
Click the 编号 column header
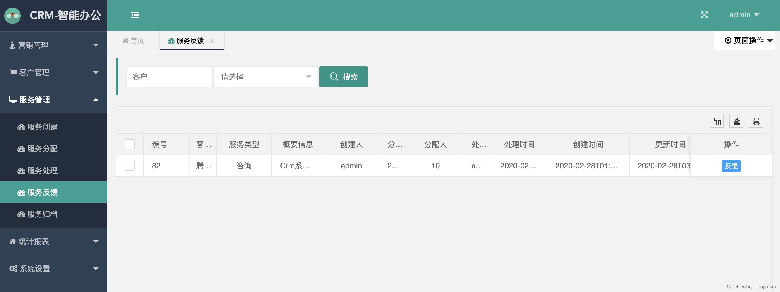[166, 144]
